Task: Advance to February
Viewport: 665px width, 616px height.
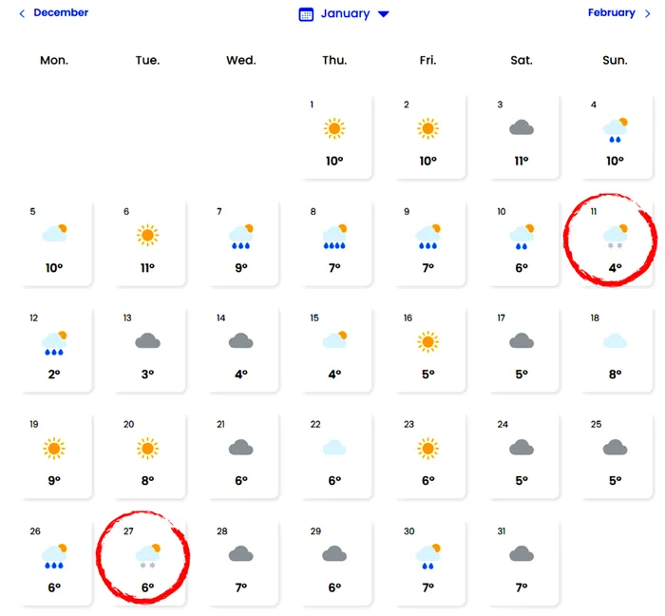Action: click(x=611, y=12)
